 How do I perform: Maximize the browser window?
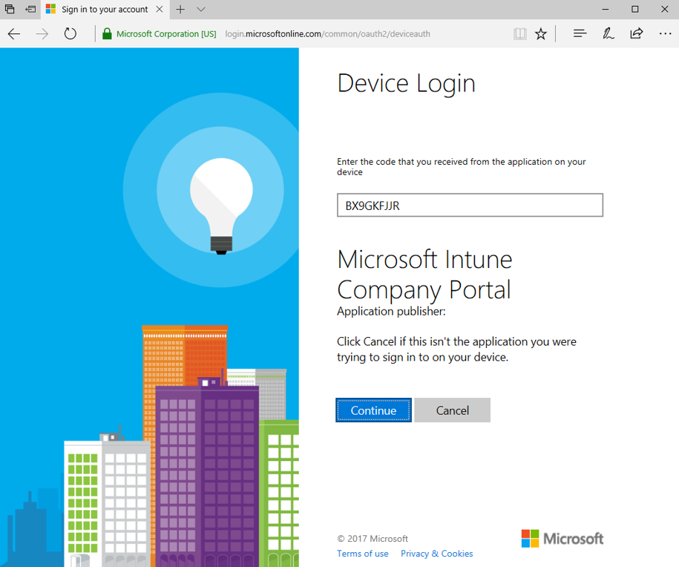coord(634,9)
